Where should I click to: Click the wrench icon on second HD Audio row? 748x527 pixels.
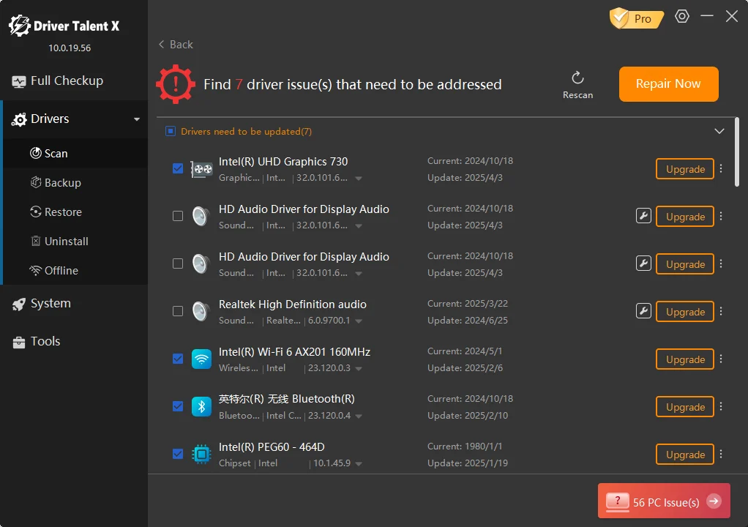click(643, 263)
